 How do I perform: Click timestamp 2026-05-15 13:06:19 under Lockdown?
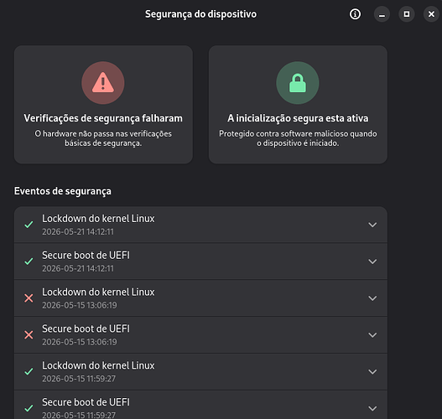pos(80,305)
